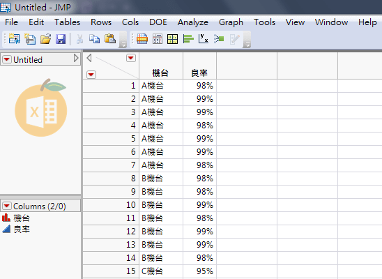Screen dimensions: 382x279
Task: Click the New Data Table toolbar icon
Action: click(x=14, y=39)
